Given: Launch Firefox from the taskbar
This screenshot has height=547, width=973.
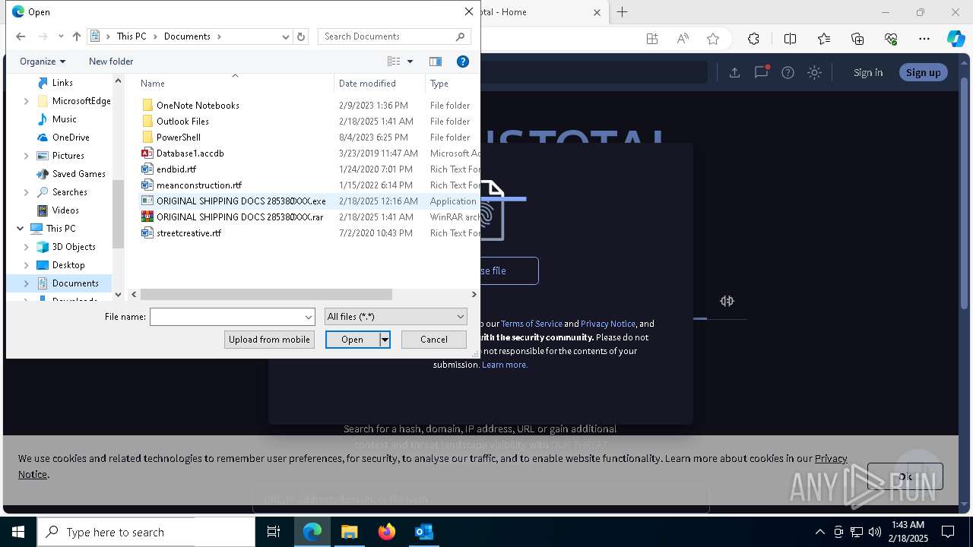Looking at the screenshot, I should click(x=387, y=532).
